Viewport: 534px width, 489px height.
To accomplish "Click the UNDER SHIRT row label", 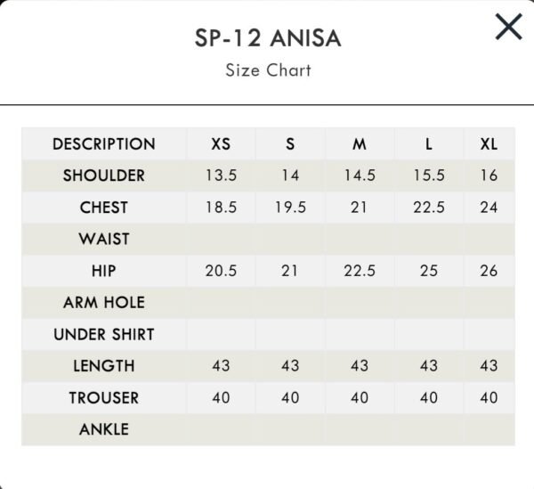I will click(x=104, y=334).
